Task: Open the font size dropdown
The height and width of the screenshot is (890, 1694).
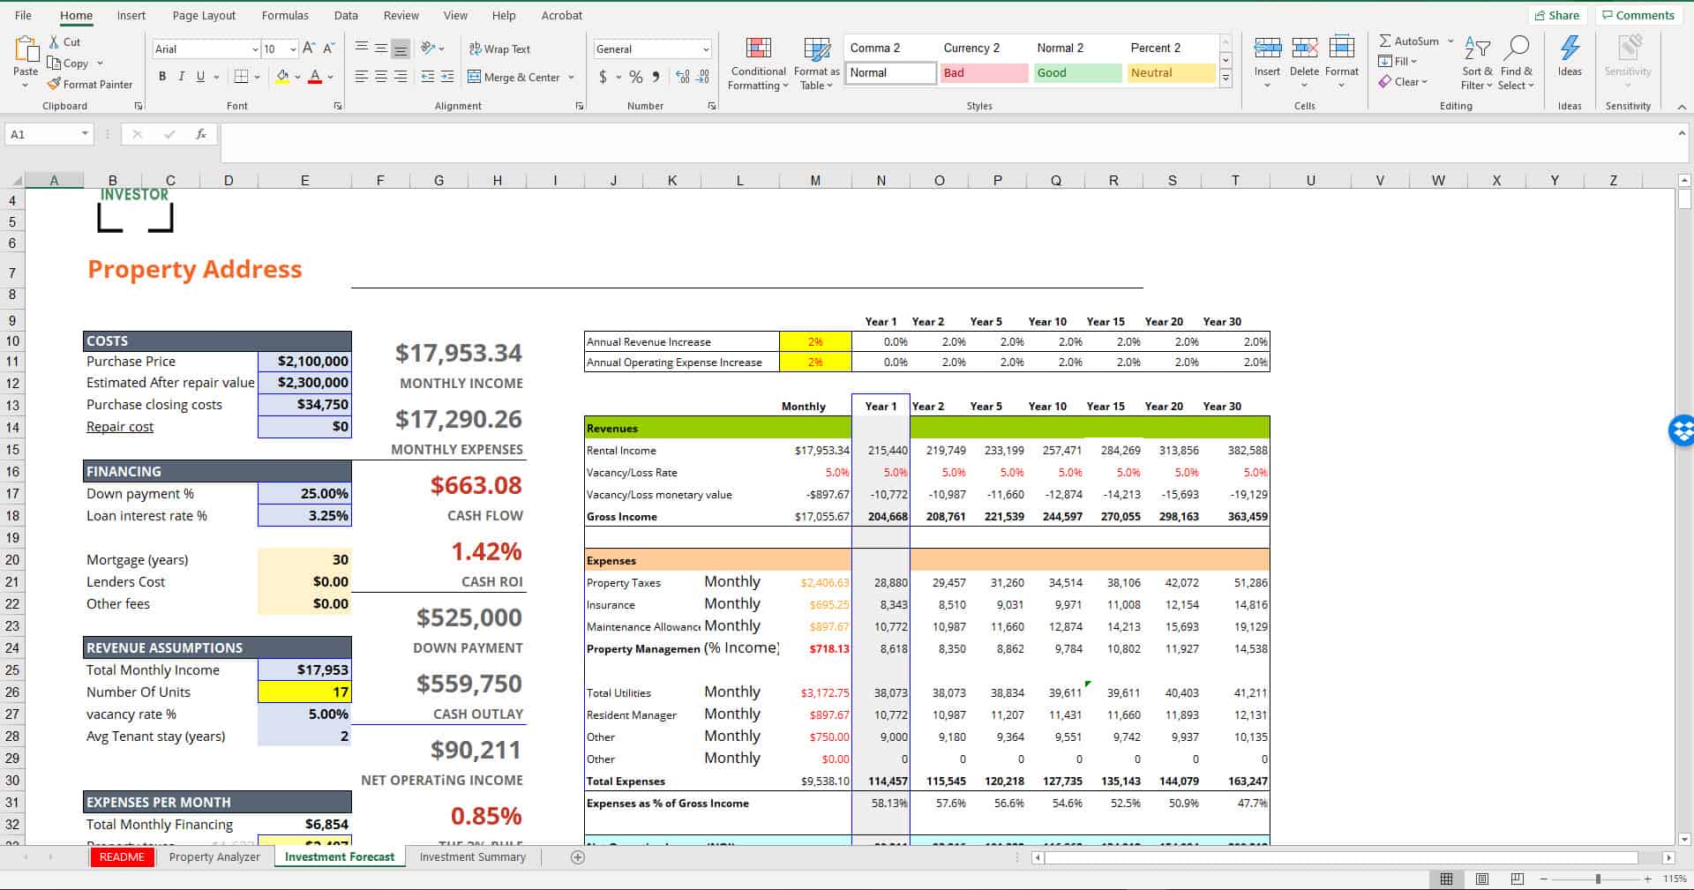Action: (292, 49)
